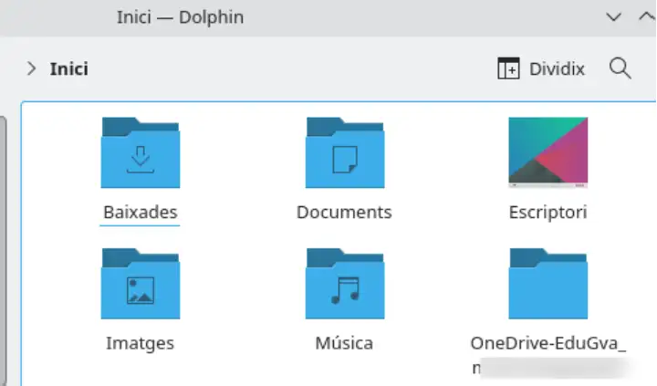The image size is (657, 386).
Task: Click the search magnifier icon
Action: (x=620, y=68)
